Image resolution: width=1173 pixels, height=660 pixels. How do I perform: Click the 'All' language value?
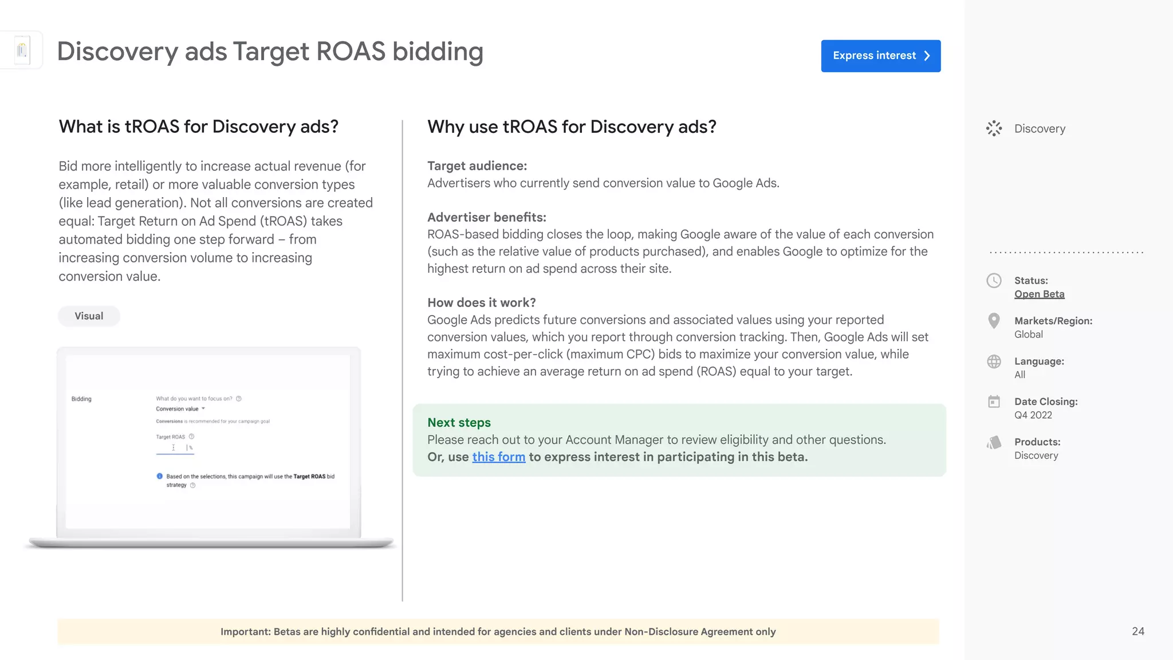click(1020, 375)
